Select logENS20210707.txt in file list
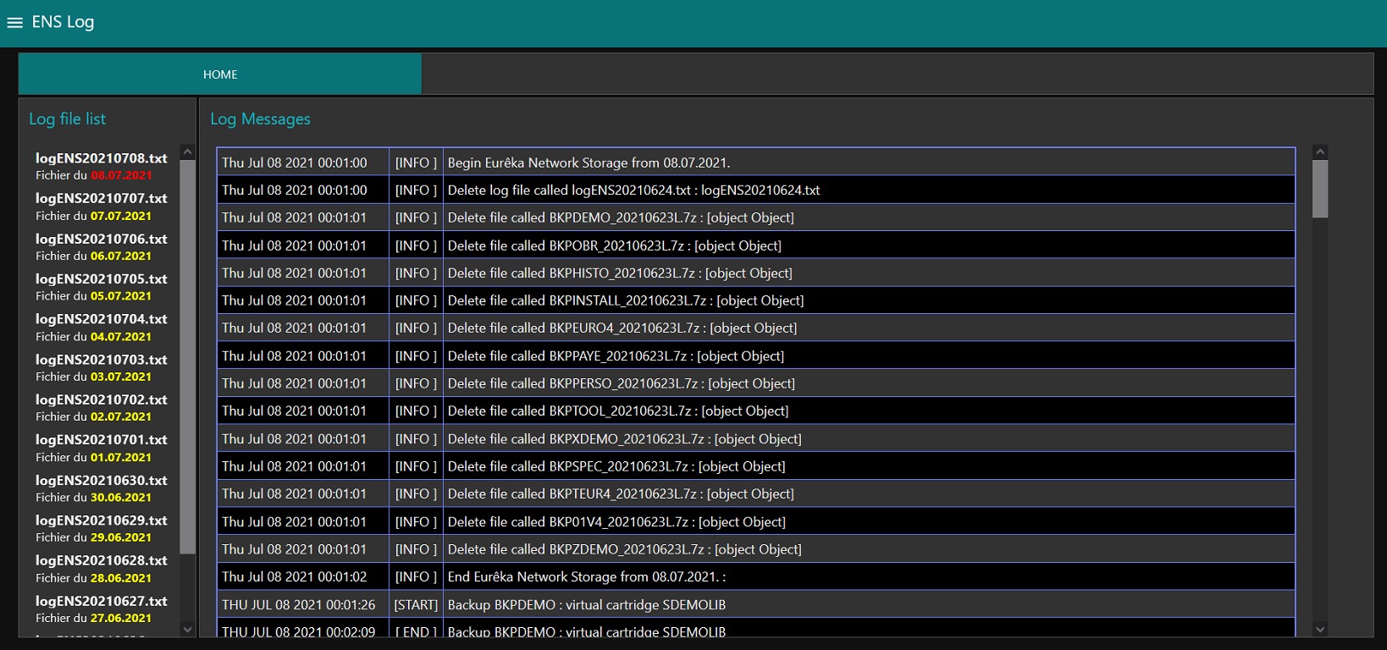Viewport: 1387px width, 650px height. (101, 198)
